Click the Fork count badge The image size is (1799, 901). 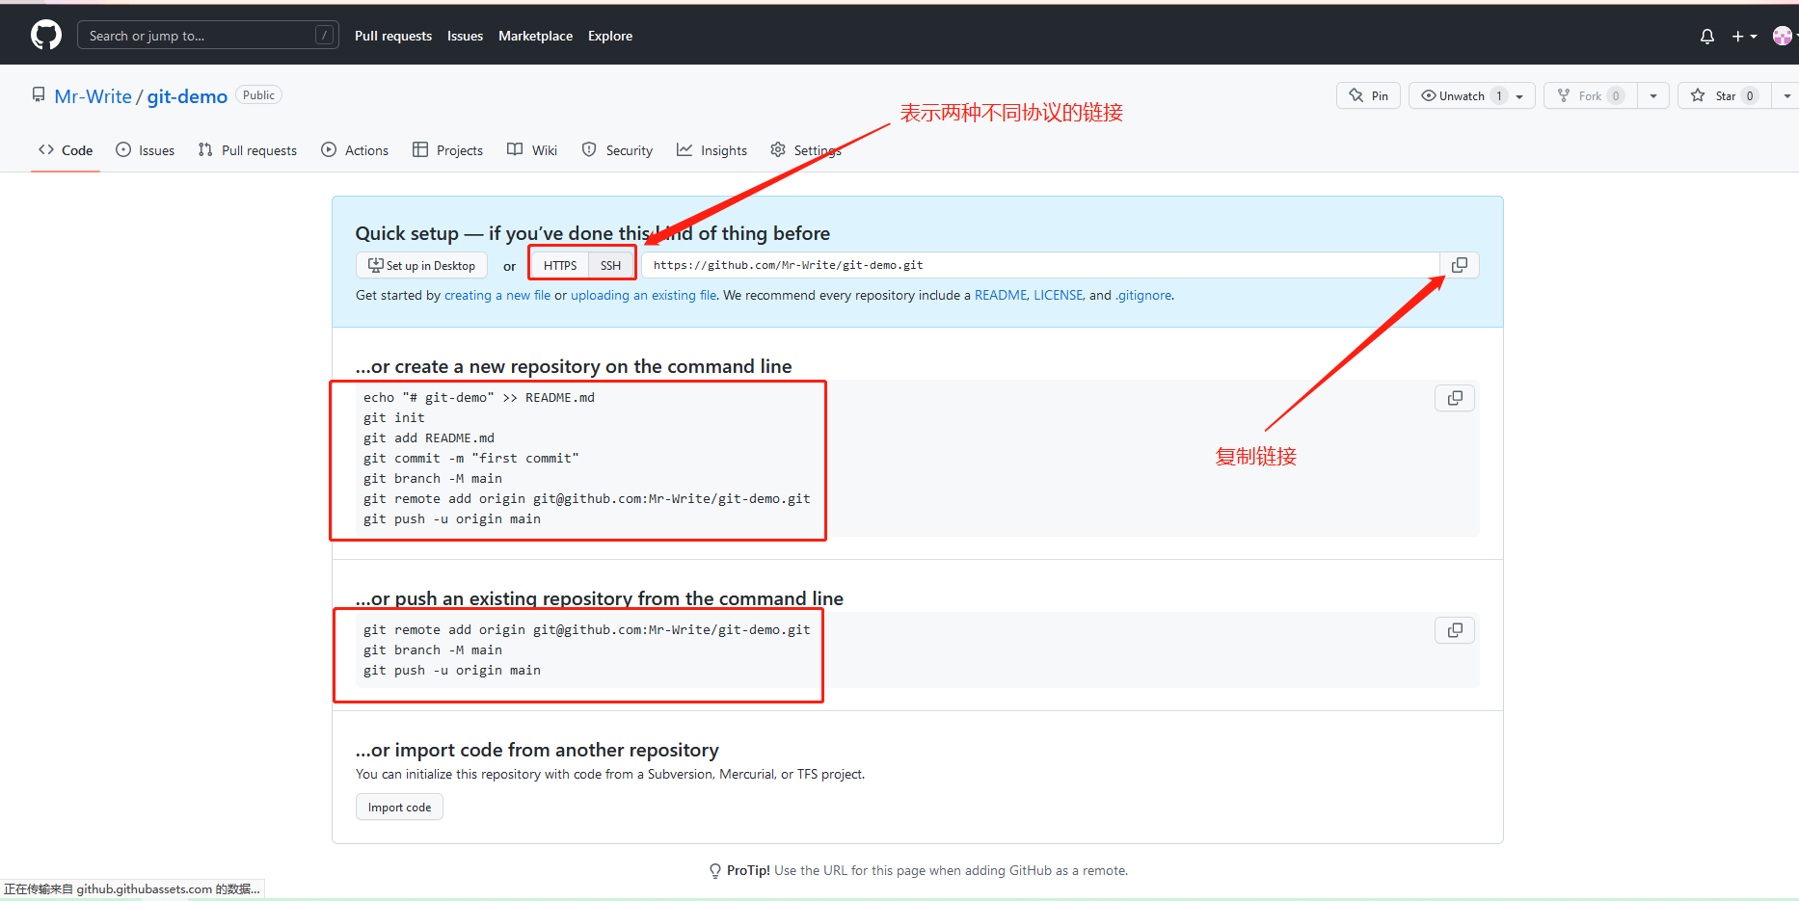(1616, 95)
